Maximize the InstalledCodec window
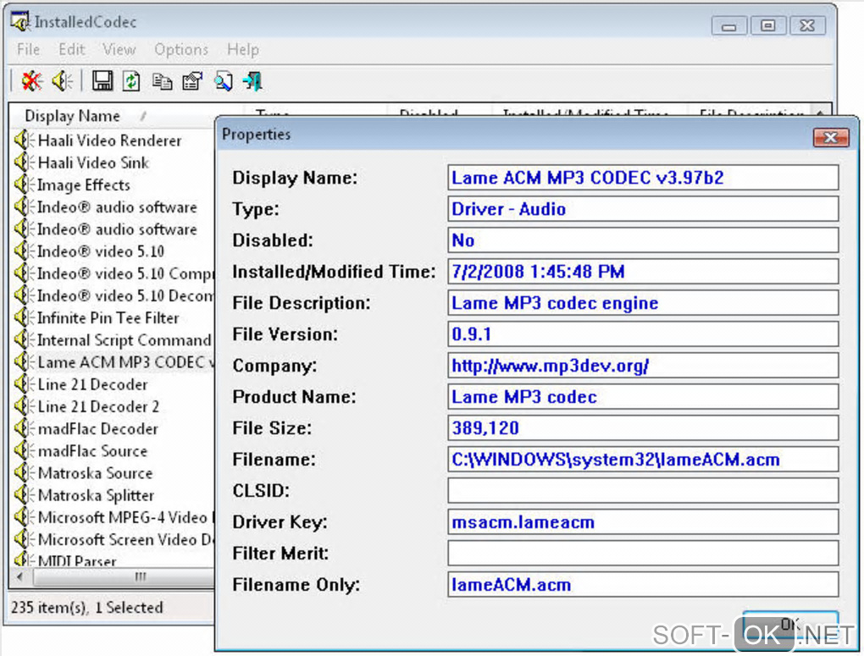Image resolution: width=864 pixels, height=656 pixels. (x=767, y=26)
